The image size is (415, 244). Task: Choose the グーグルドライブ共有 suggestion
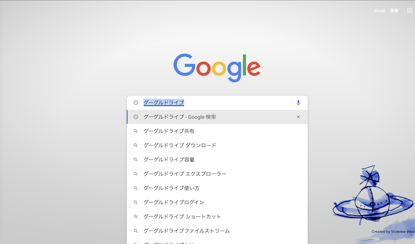click(169, 131)
